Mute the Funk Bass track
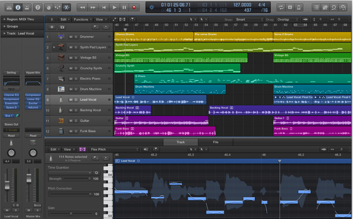The width and height of the screenshot is (353, 219). pos(71,131)
